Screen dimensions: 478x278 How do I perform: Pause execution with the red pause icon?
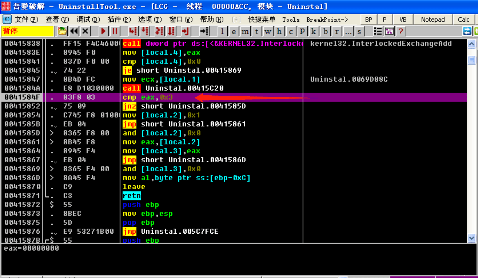[x=115, y=31]
